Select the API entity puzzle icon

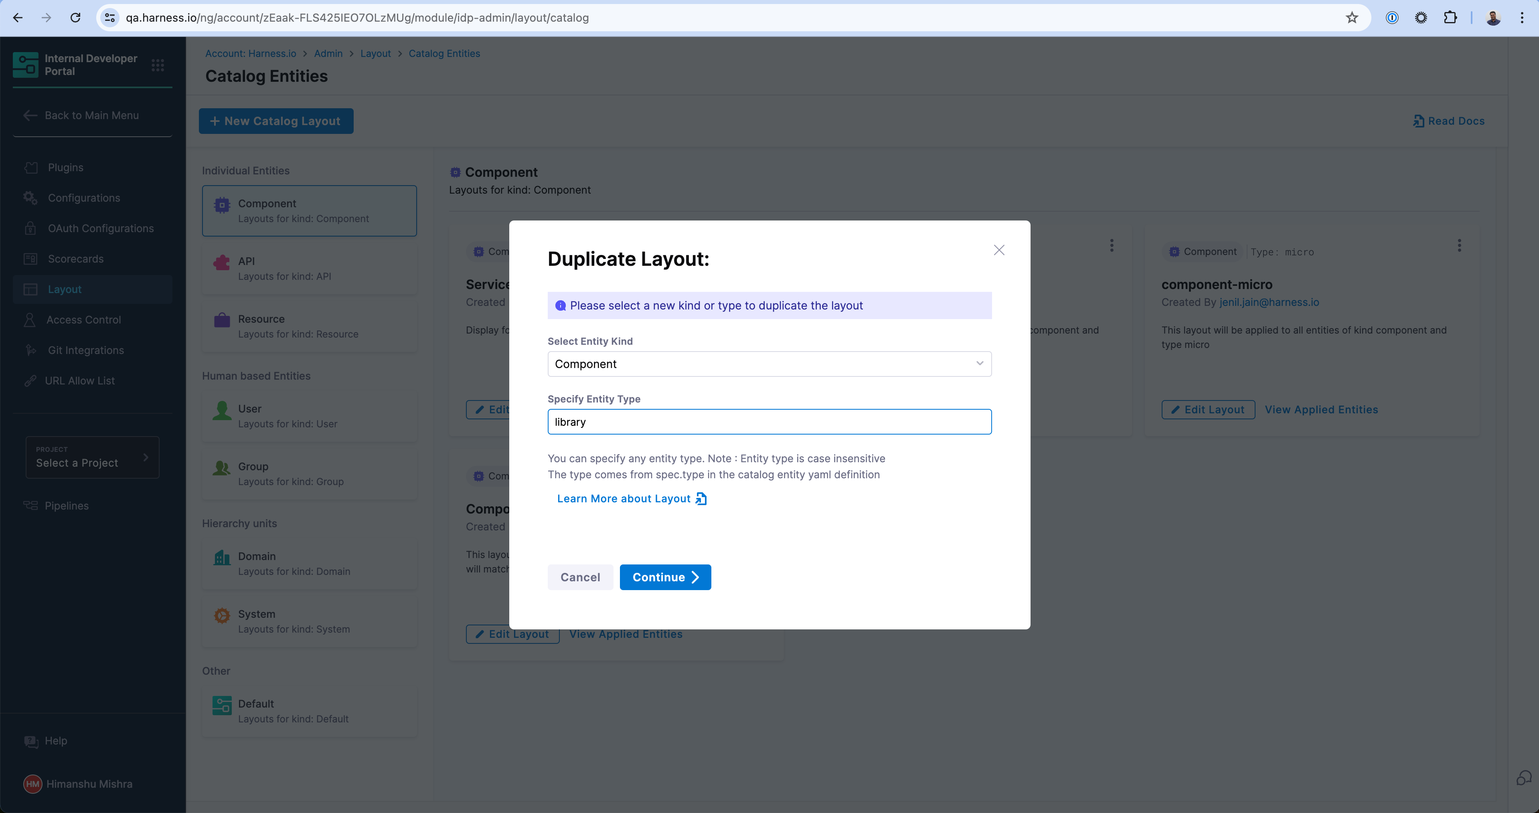pos(222,263)
